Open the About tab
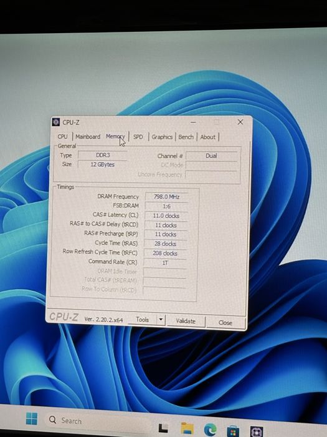The image size is (327, 437). (x=208, y=137)
